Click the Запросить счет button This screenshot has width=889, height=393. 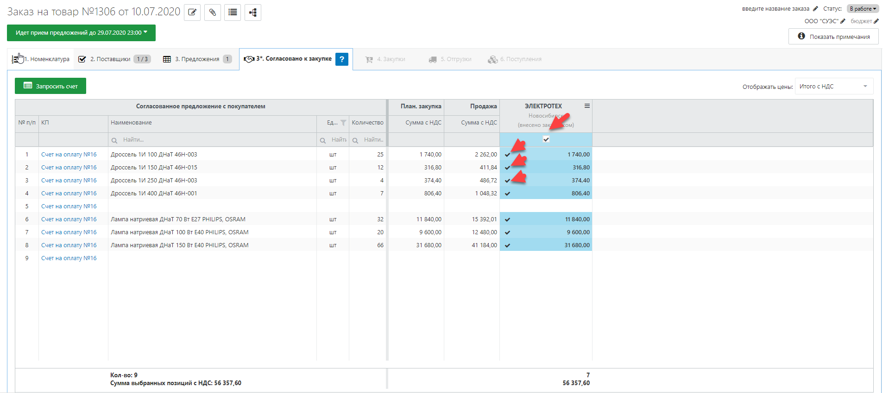tap(50, 86)
